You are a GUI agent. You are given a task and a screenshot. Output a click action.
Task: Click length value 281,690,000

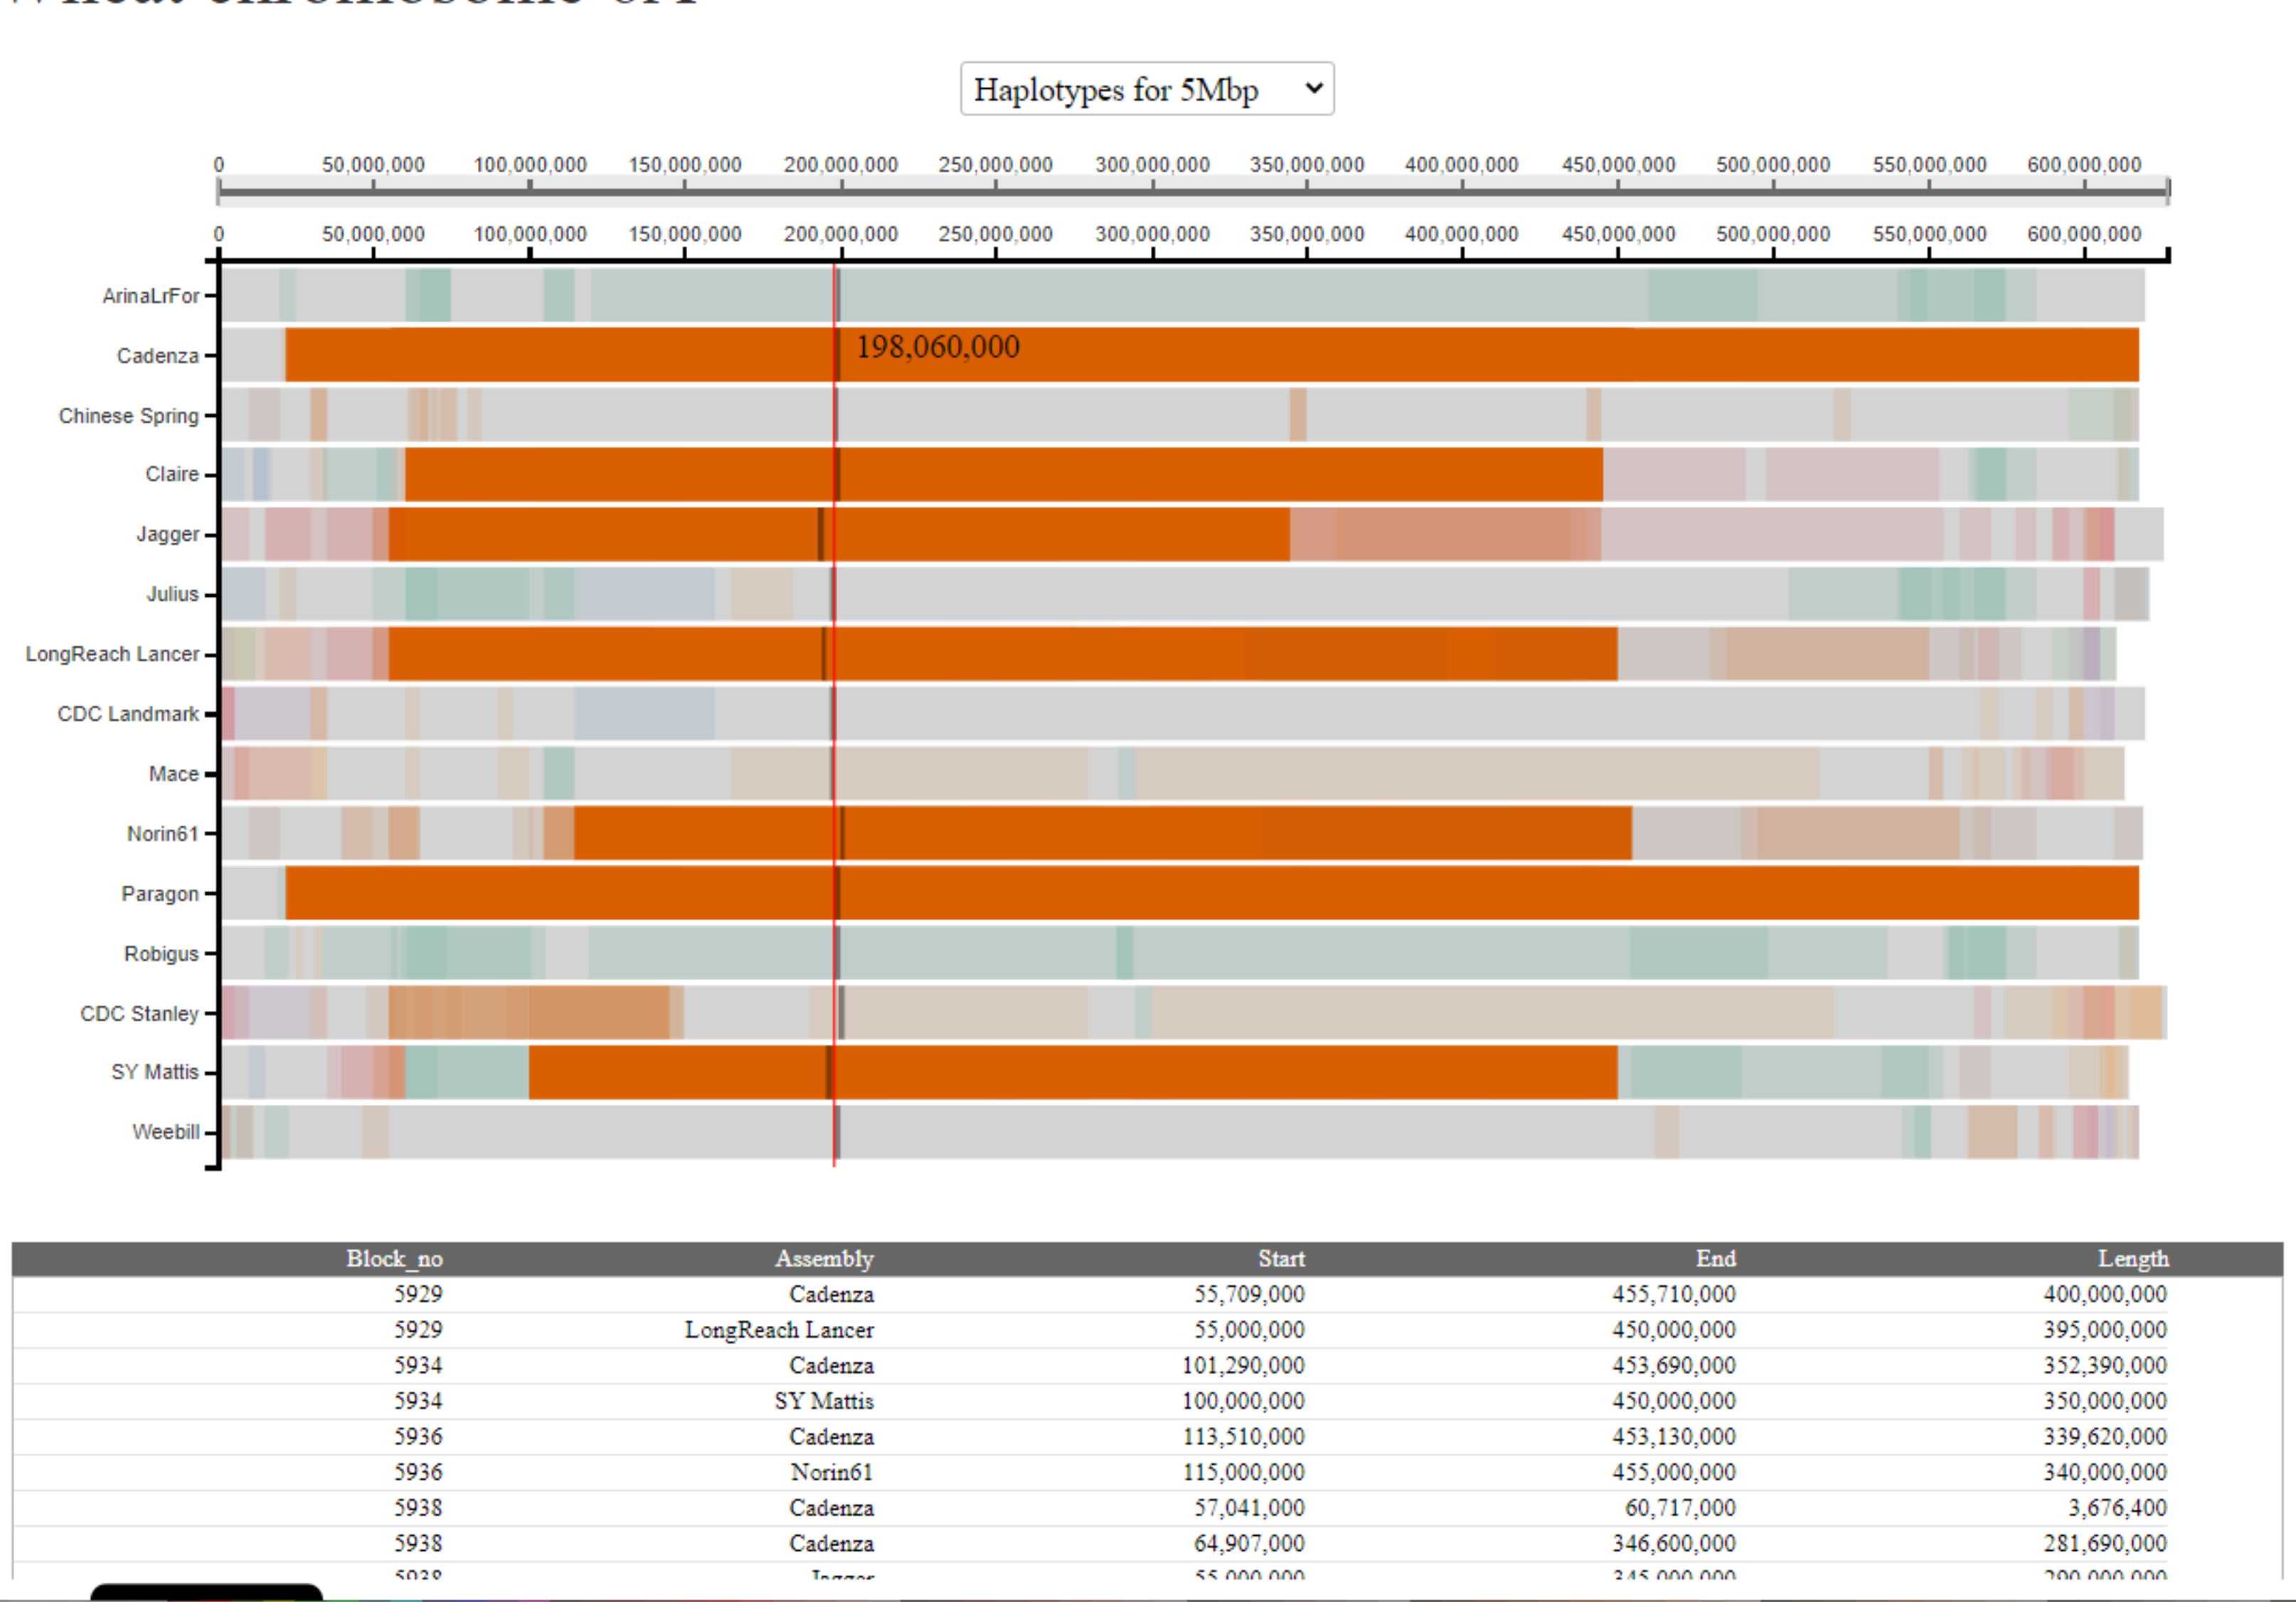pyautogui.click(x=2105, y=1544)
